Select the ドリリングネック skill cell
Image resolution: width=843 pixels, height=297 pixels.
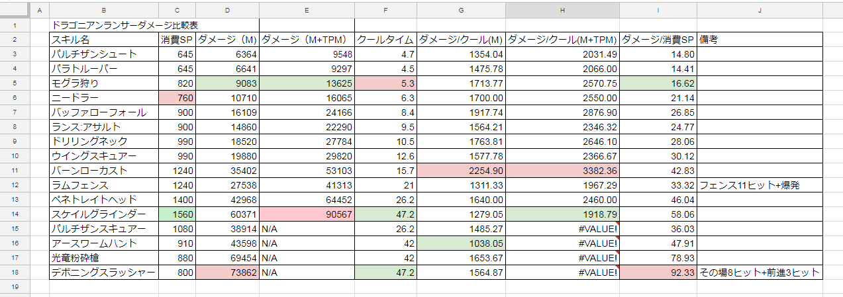coord(104,142)
